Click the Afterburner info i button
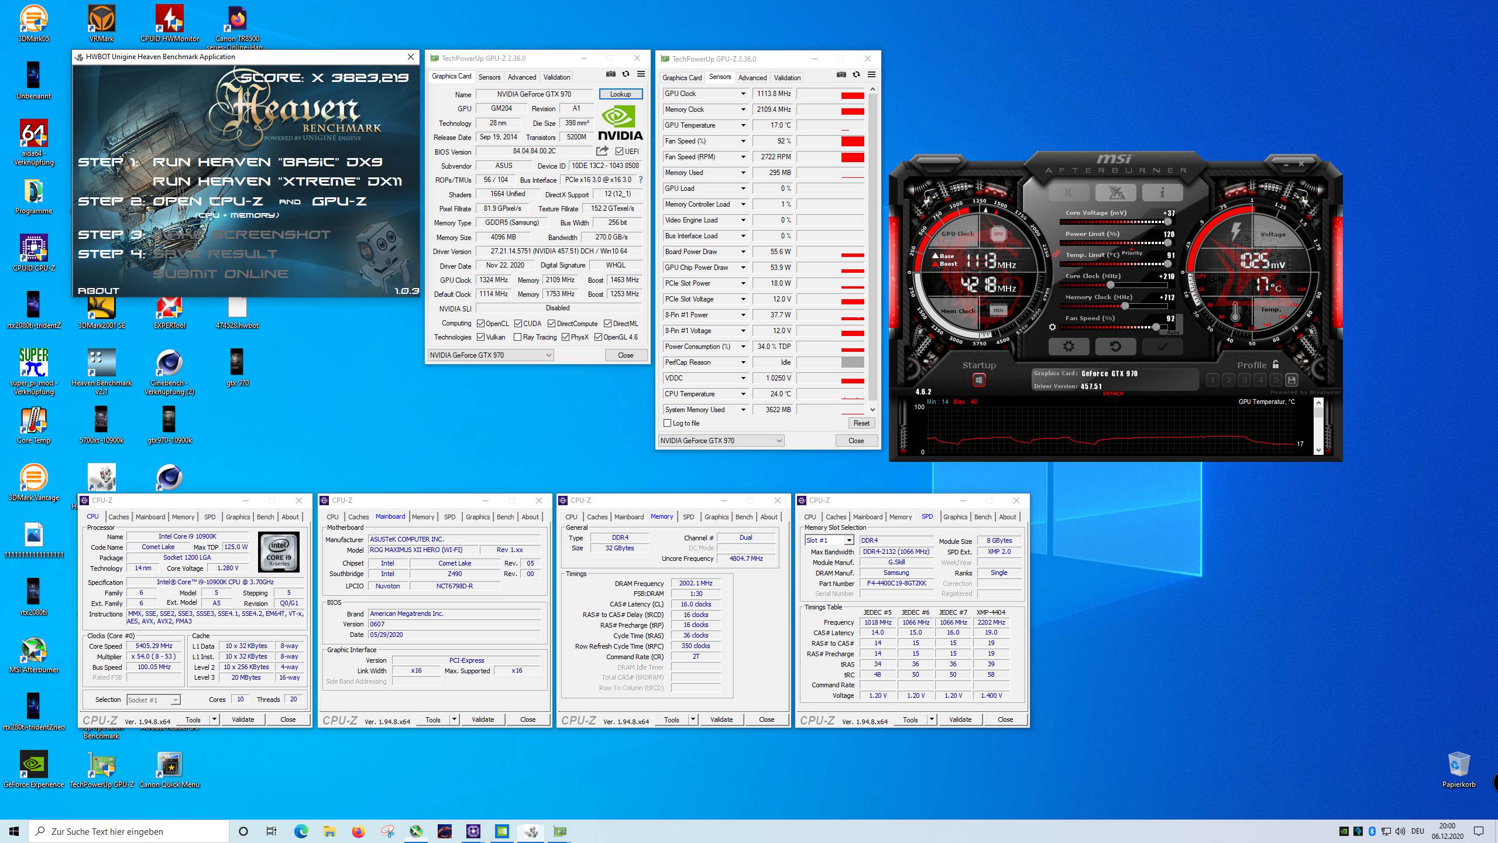This screenshot has width=1498, height=843. 1162,192
